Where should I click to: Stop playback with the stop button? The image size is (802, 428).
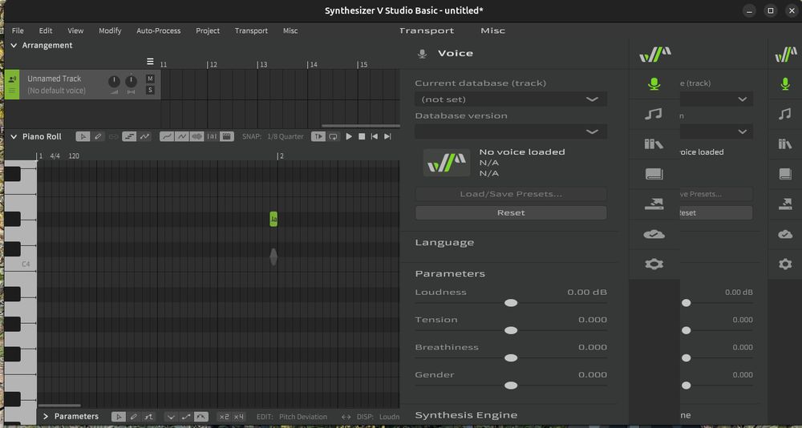362,136
